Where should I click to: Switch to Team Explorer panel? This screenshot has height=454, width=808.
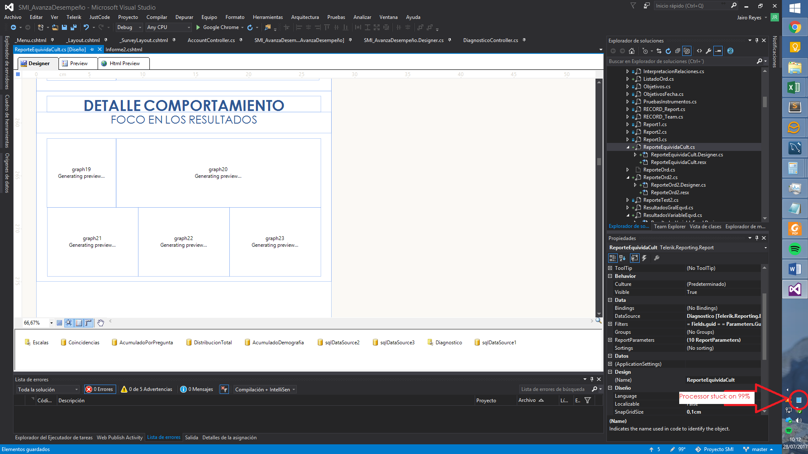pos(670,227)
